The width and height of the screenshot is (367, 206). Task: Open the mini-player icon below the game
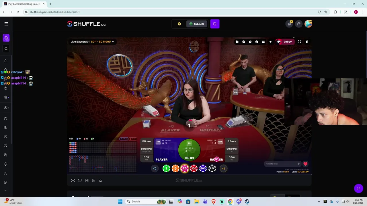[80, 181]
